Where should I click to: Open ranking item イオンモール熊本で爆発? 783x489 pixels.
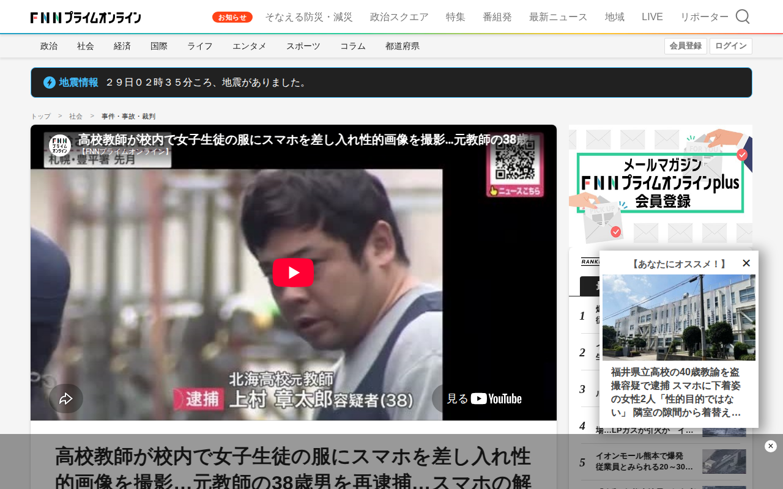(645, 461)
